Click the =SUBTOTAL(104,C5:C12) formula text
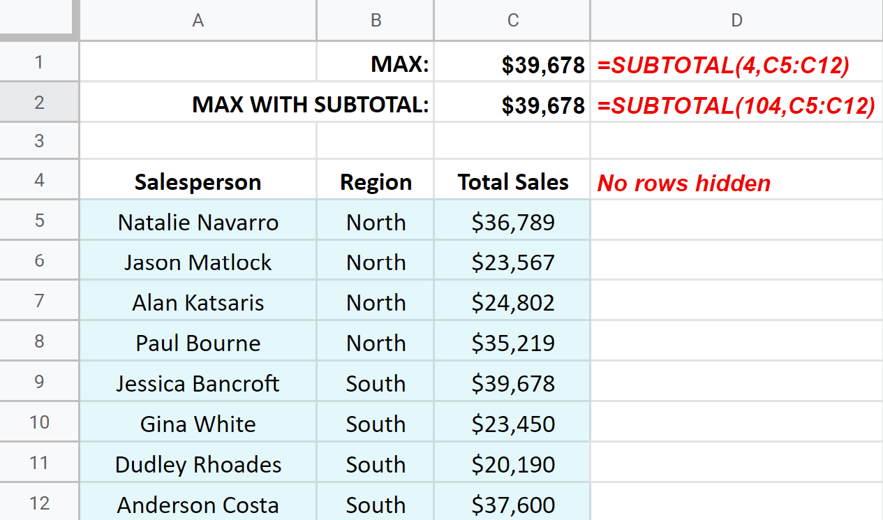 [x=736, y=105]
